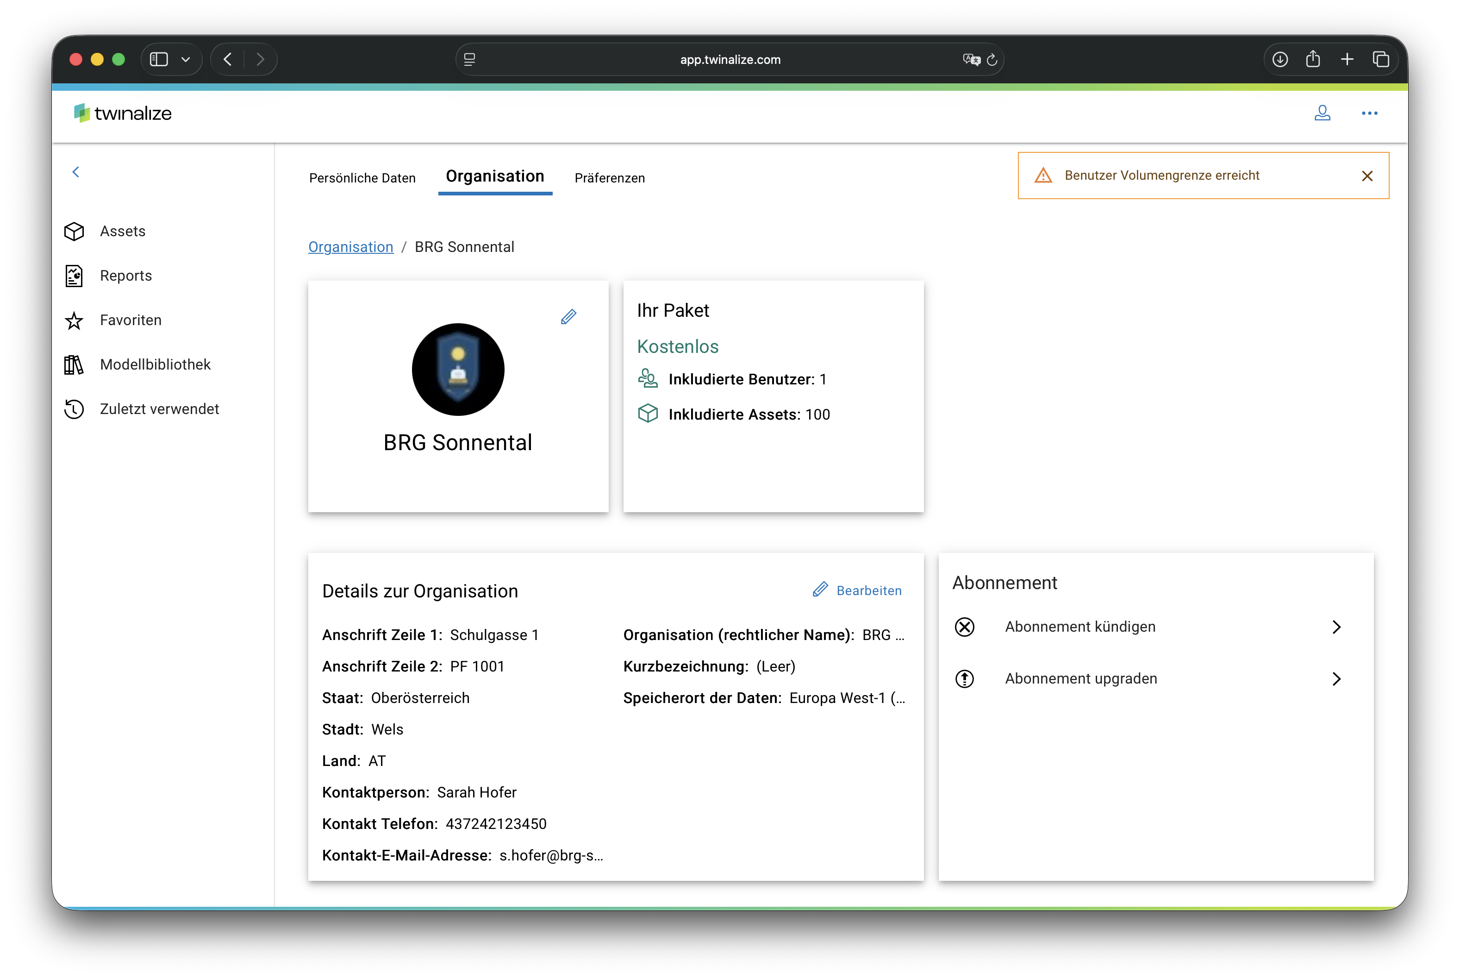Open the three-dots more menu
This screenshot has width=1460, height=979.
[x=1369, y=113]
